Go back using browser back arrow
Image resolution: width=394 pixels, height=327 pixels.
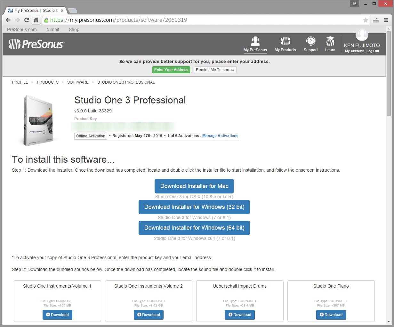pos(8,20)
